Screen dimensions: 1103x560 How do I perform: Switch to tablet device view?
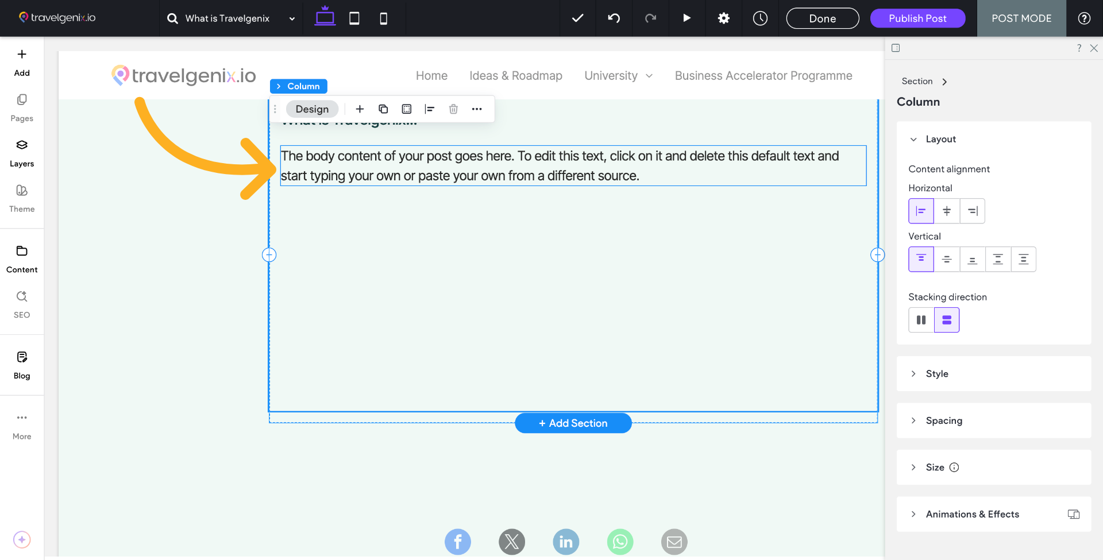point(354,18)
